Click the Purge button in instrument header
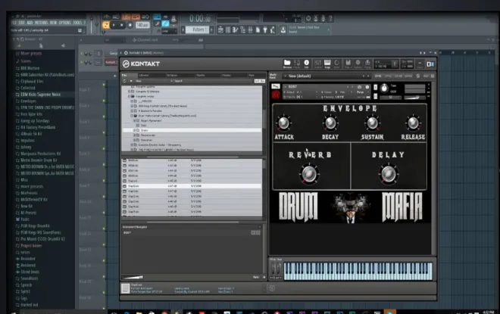 tap(360, 92)
